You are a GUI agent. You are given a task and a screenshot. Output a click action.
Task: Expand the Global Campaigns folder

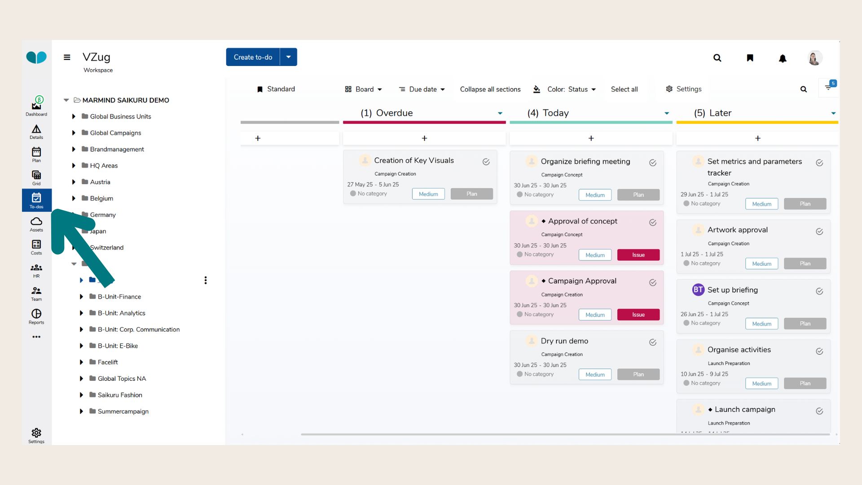click(x=74, y=133)
